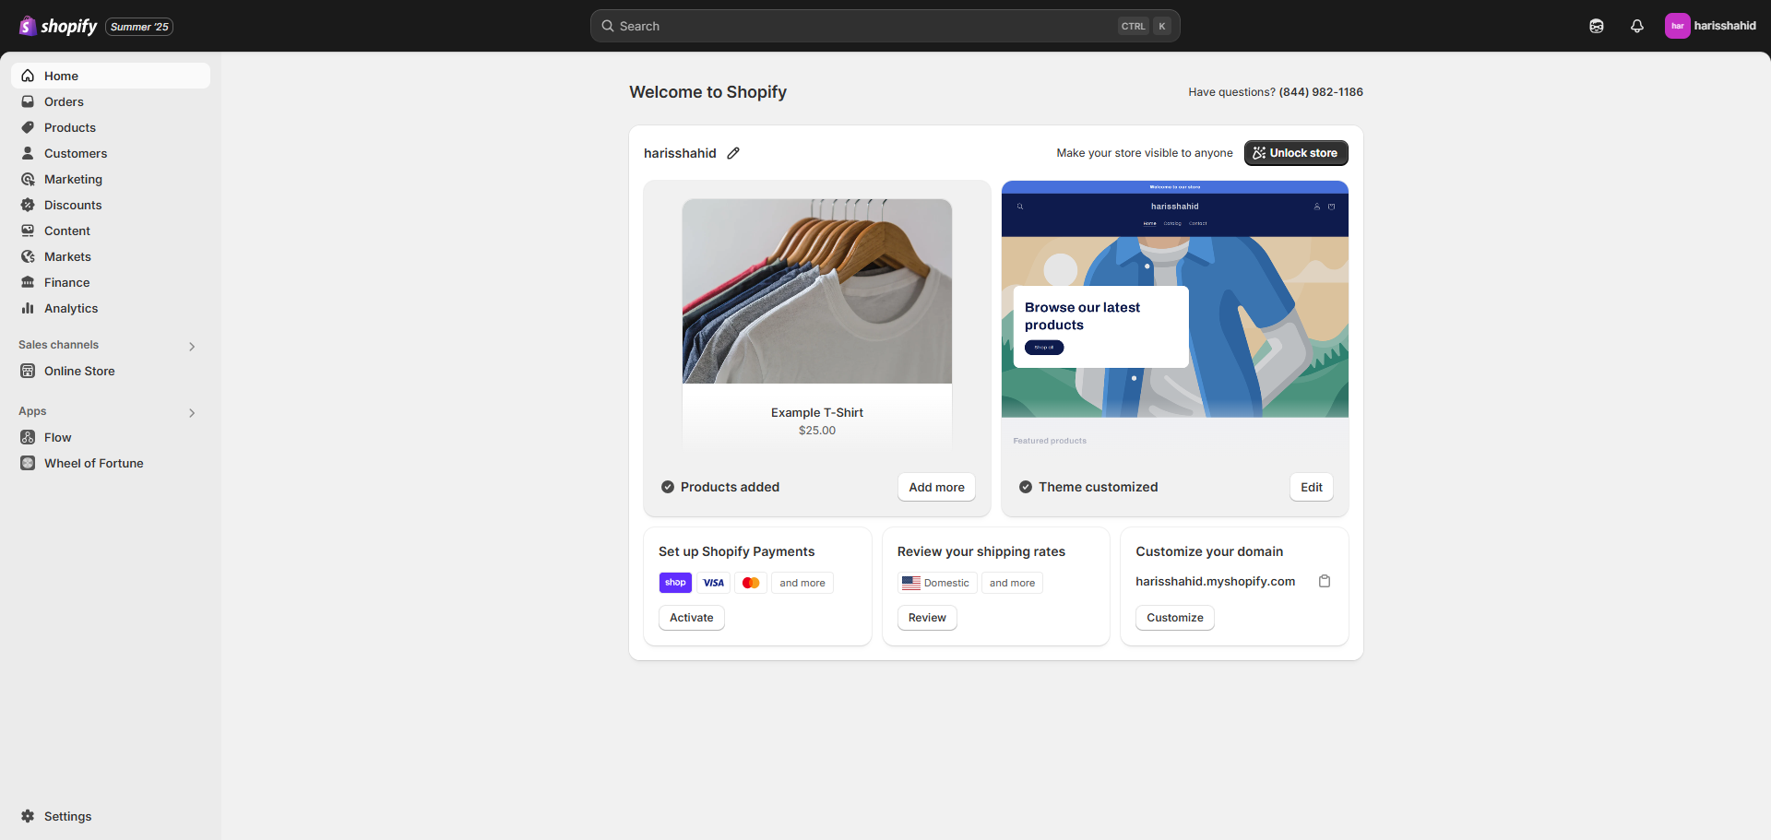Edit store name with pencil icon

[733, 153]
